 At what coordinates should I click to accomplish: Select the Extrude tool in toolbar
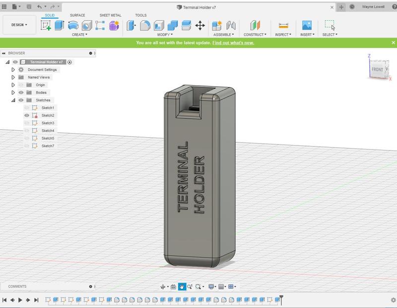pos(59,25)
